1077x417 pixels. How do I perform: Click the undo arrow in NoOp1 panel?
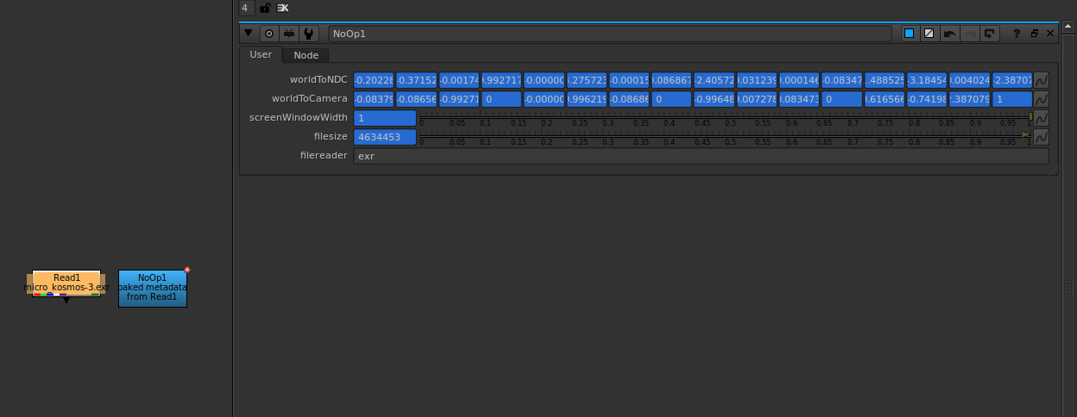(949, 34)
